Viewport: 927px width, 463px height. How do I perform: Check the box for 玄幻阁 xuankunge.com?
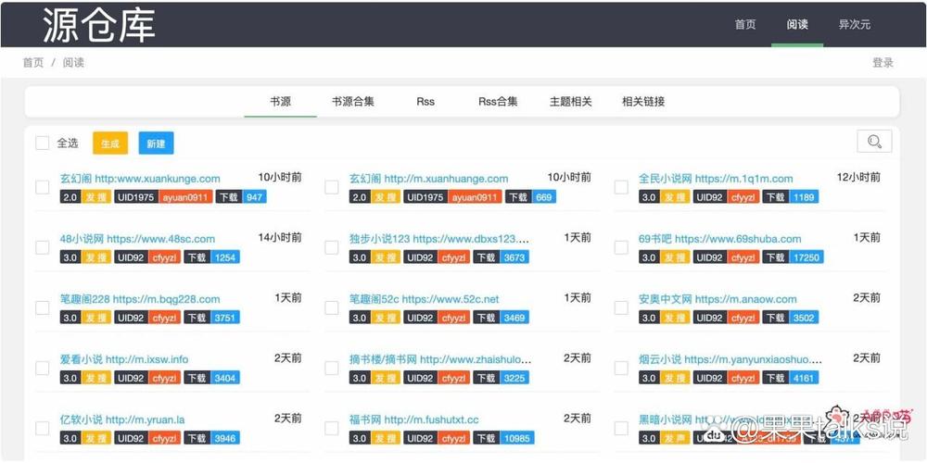(43, 187)
